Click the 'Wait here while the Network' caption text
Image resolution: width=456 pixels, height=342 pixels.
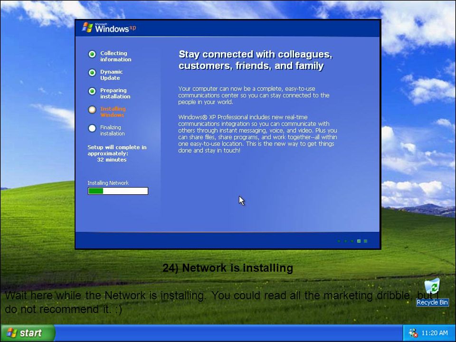[222, 302]
